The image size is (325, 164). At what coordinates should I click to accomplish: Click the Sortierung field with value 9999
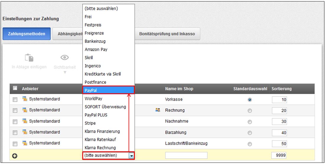(279, 155)
